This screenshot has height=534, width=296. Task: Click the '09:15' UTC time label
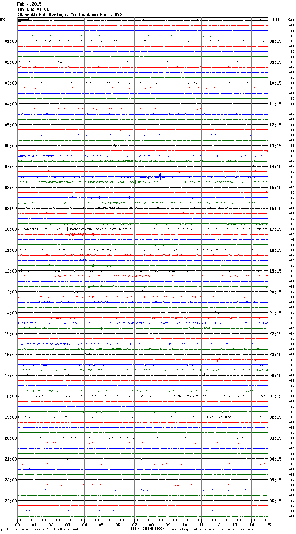[x=275, y=62]
